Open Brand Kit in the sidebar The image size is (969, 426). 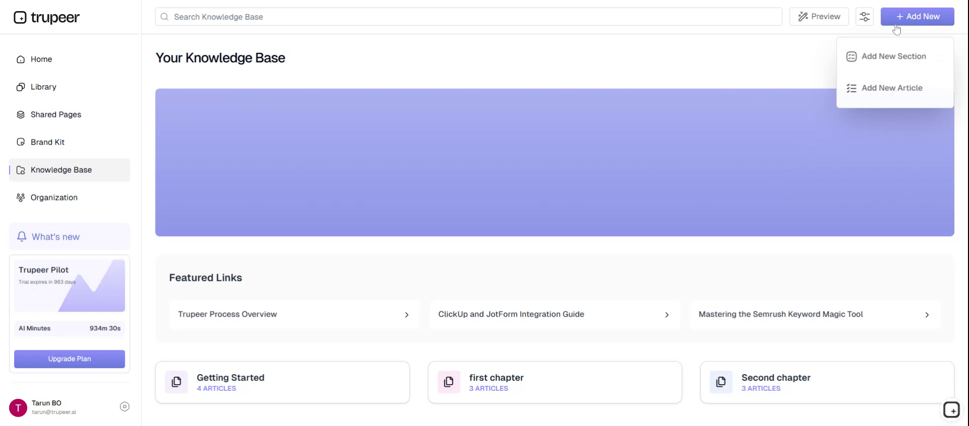(x=70, y=143)
